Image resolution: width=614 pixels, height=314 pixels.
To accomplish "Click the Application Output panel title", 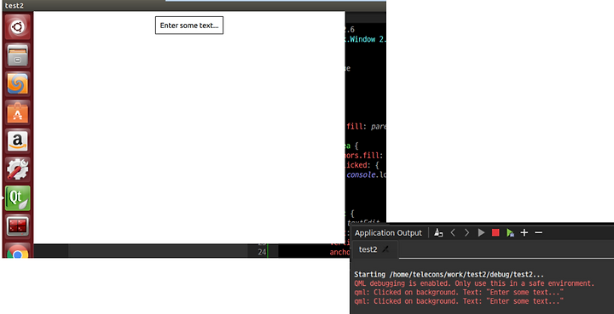I will click(x=388, y=233).
